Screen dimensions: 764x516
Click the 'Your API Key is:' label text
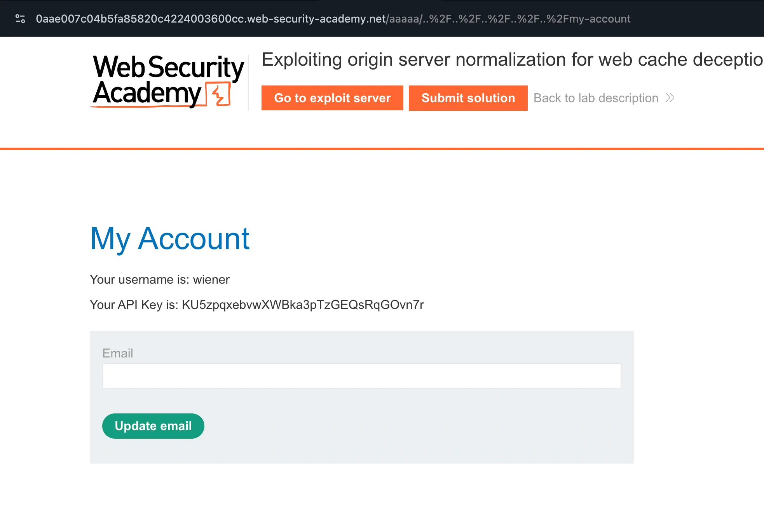134,305
